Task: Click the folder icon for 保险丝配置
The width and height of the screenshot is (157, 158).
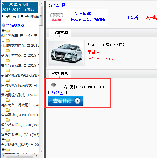Action: coord(7,31)
